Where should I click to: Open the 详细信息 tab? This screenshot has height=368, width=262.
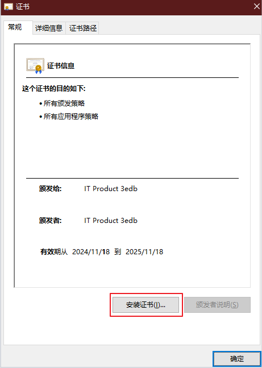coord(49,28)
